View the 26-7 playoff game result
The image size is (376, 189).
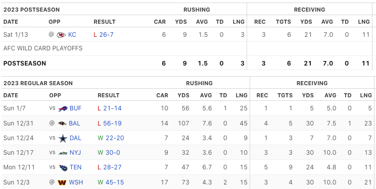point(107,35)
